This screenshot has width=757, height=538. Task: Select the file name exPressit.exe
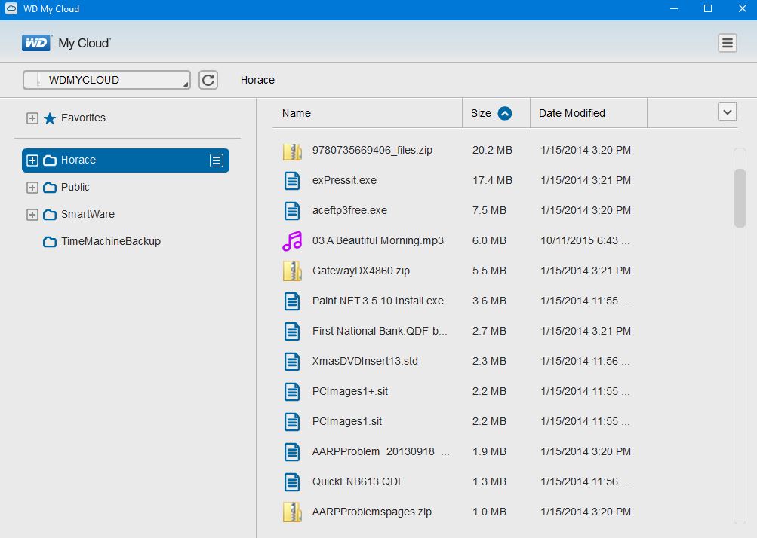tap(344, 180)
